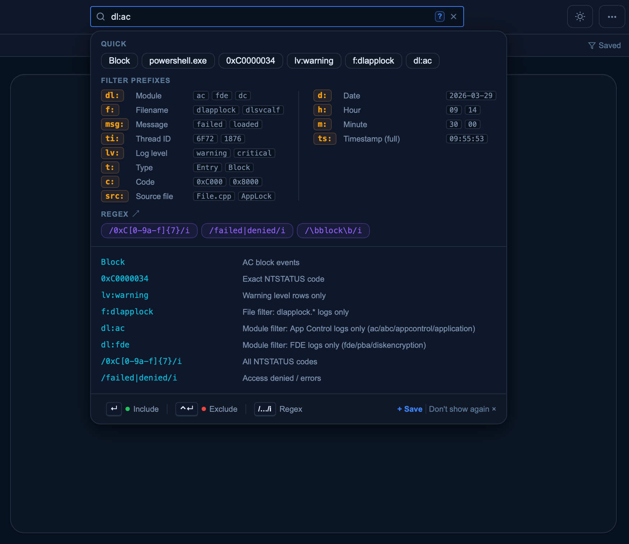Screen dimensions: 629x544
Task: Select the Block quick chip
Action: (x=119, y=61)
